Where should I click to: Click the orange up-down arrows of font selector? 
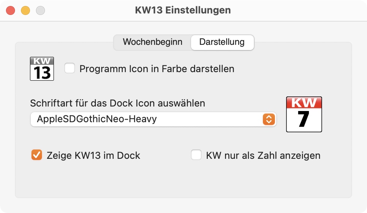pos(269,119)
